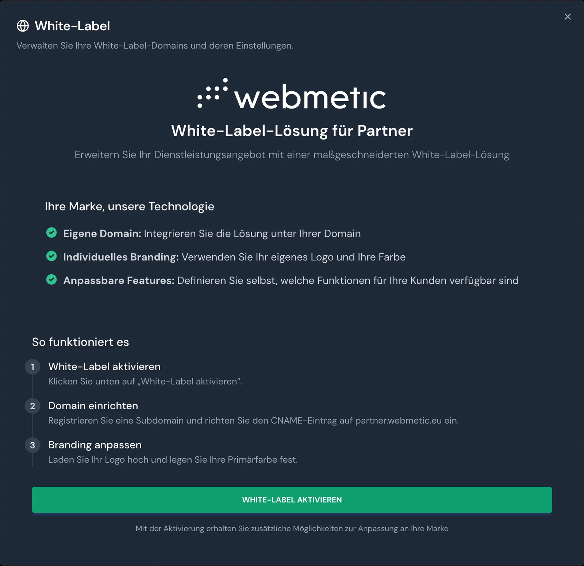Viewport: 584px width, 566px height.
Task: Click the step 3 number circle
Action: [x=32, y=445]
